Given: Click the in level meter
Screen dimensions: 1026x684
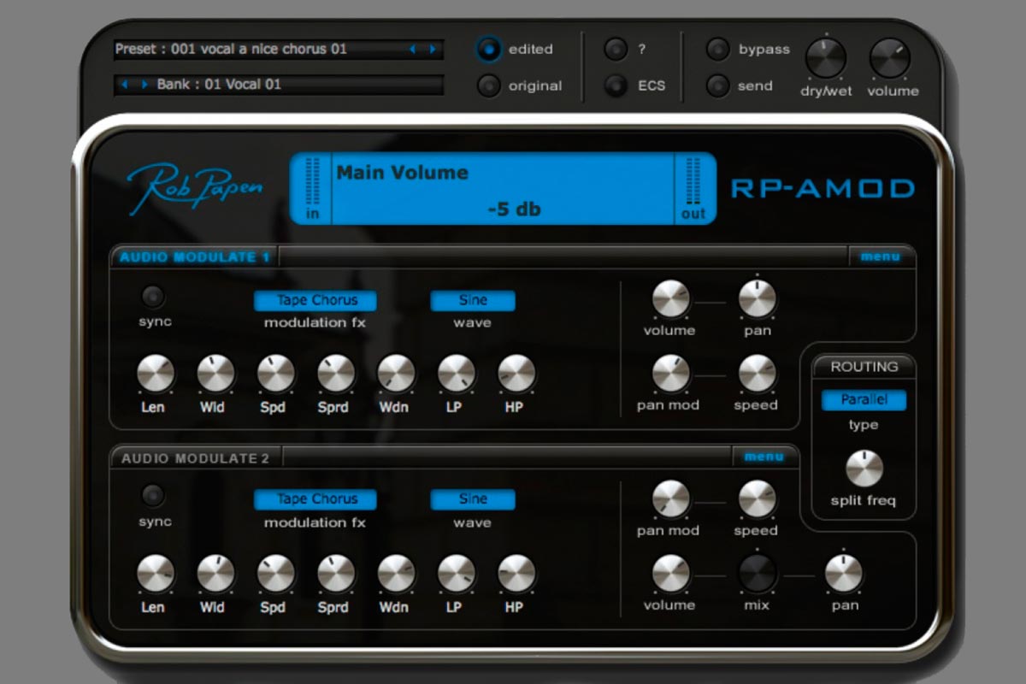Looking at the screenshot, I should coord(312,189).
